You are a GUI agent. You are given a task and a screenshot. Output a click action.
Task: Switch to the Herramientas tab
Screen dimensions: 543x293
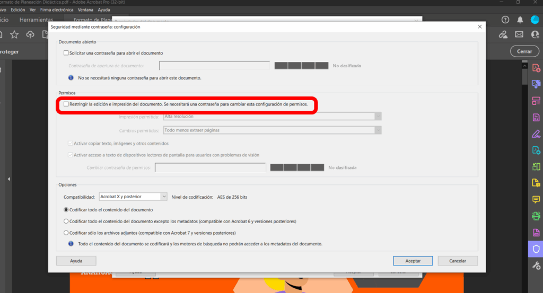click(37, 20)
